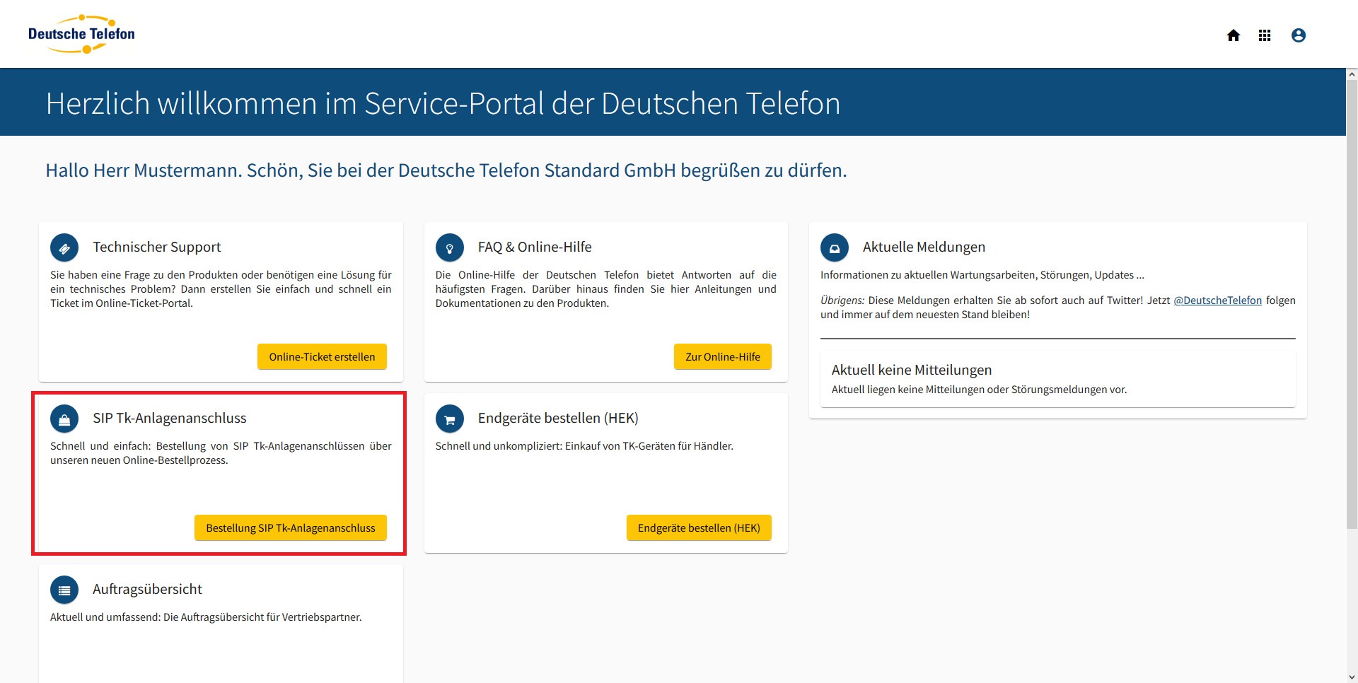Click the vertical scrollbar thumb

[1352, 304]
